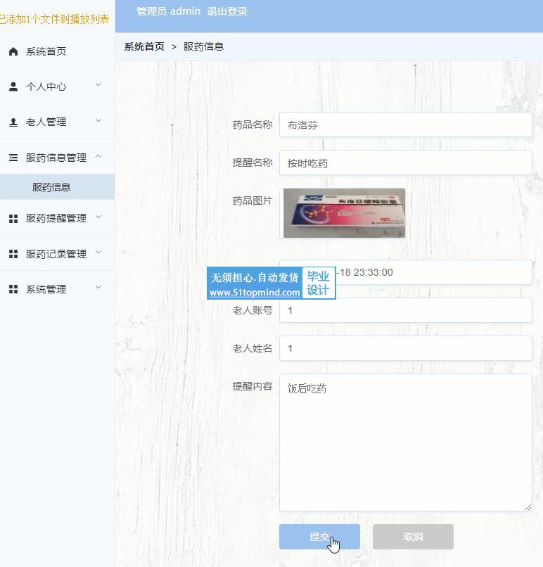Open the 服药记录管理 menu label
This screenshot has width=543, height=567.
coord(56,254)
